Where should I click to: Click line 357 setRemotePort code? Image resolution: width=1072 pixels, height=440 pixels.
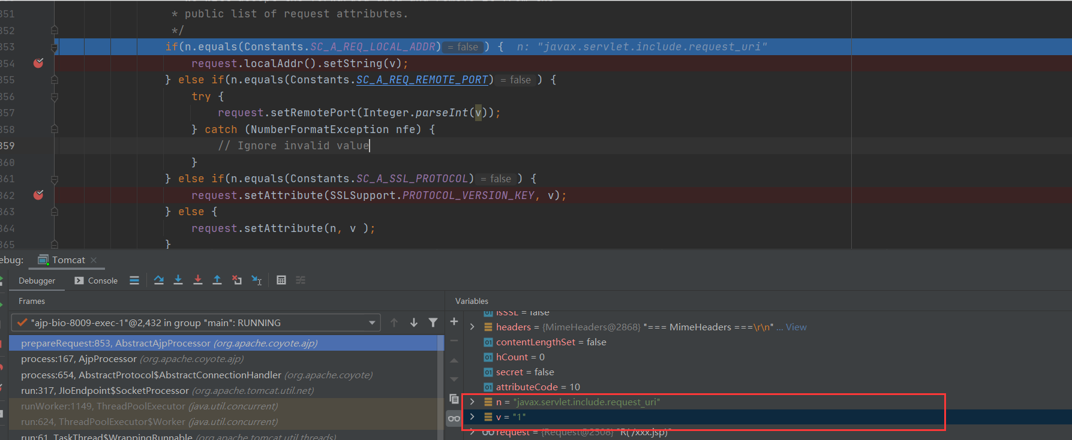pyautogui.click(x=359, y=113)
